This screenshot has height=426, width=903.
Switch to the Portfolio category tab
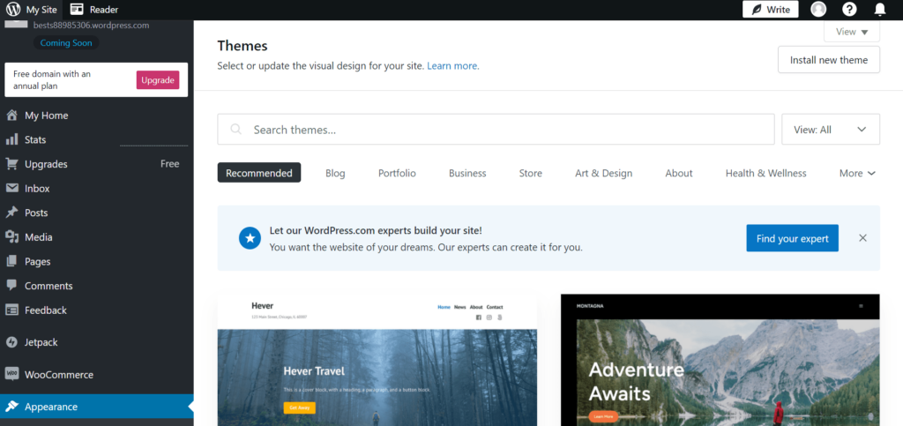click(397, 173)
